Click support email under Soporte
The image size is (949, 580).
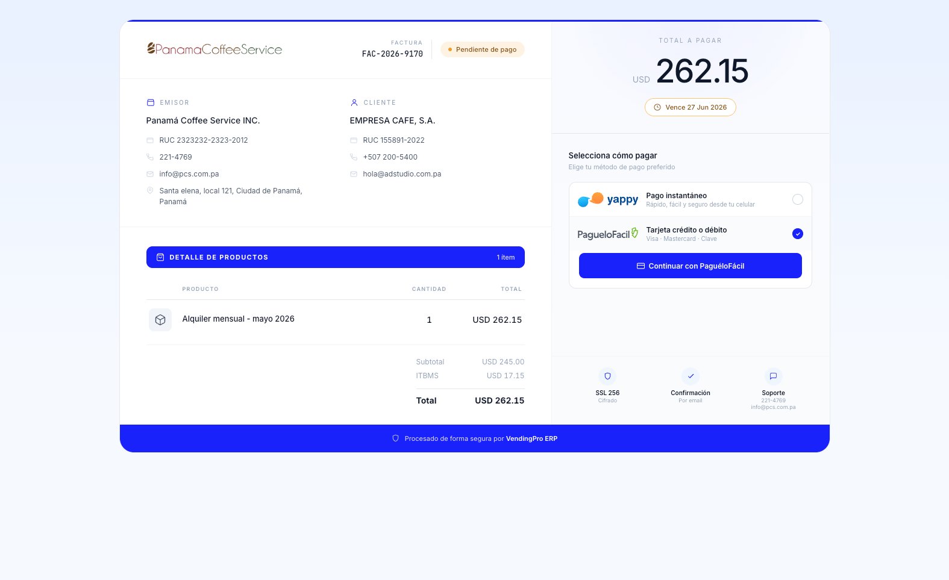pyautogui.click(x=773, y=407)
